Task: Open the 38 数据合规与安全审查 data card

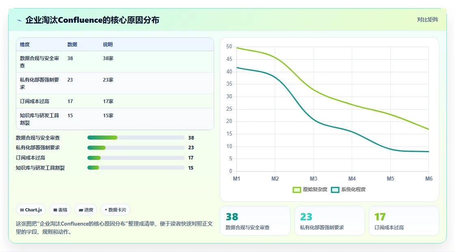Action: tap(255, 221)
